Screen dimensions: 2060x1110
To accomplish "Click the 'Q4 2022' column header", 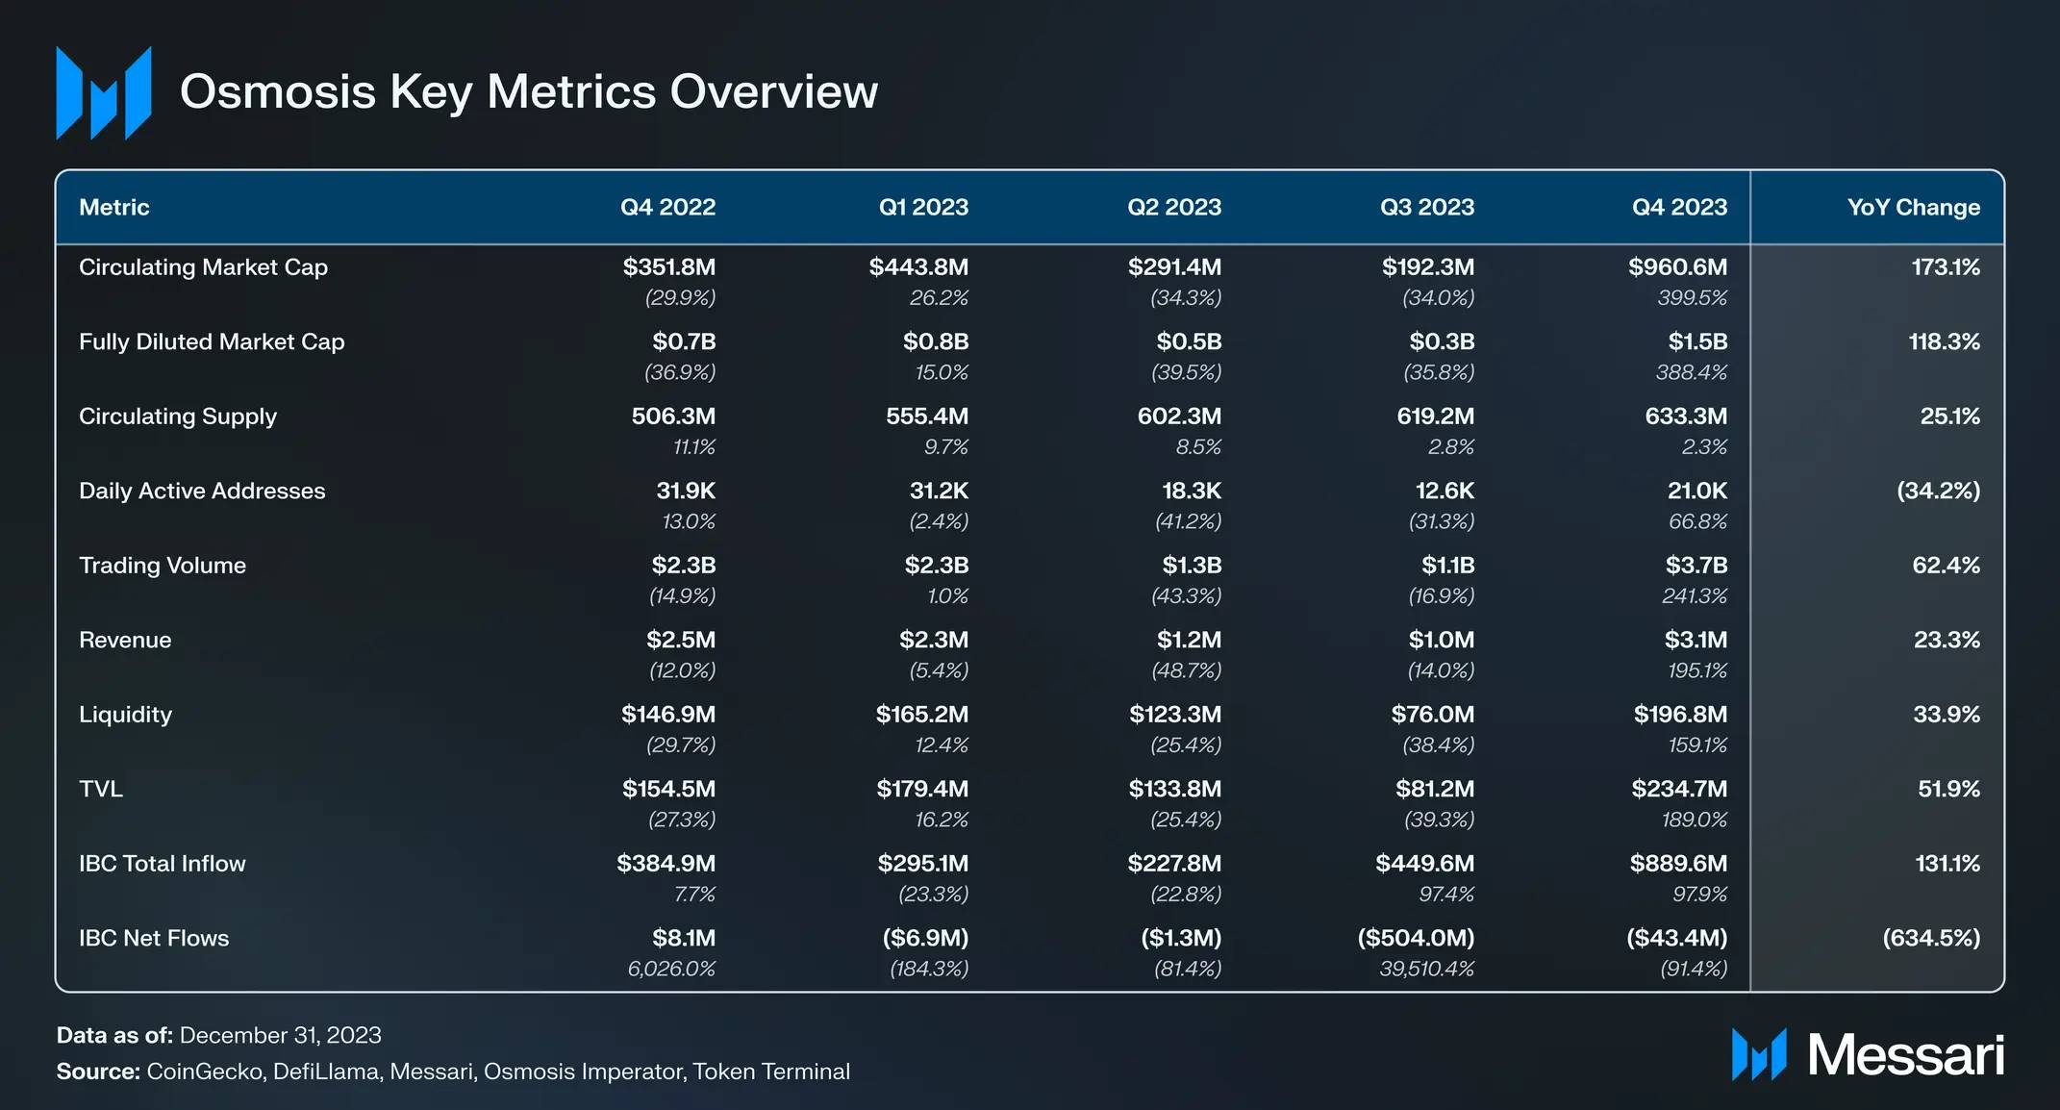I will coord(667,207).
